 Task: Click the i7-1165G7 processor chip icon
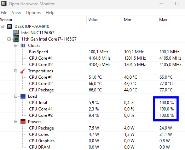pos(16,39)
